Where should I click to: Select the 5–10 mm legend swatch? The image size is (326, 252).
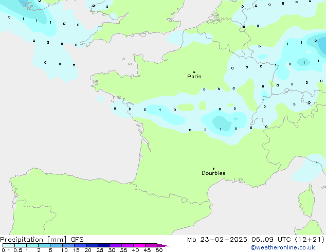pyautogui.click(x=56, y=245)
